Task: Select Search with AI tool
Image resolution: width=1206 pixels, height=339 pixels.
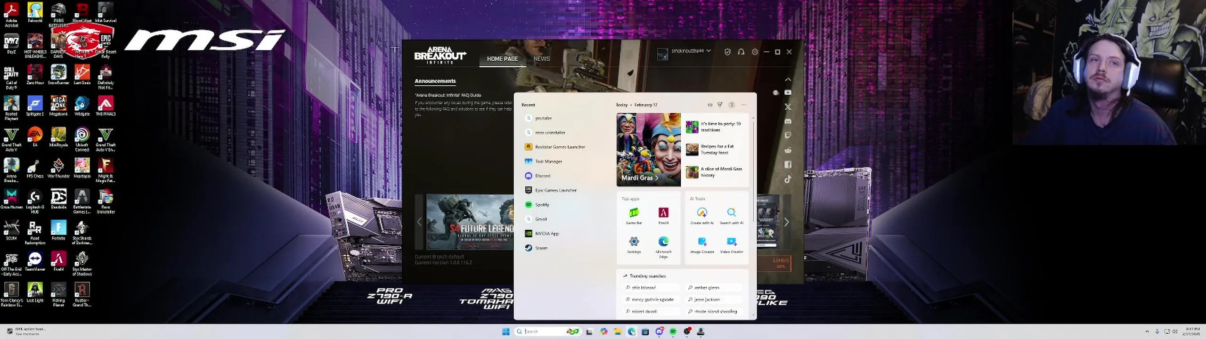Action: pos(732,216)
